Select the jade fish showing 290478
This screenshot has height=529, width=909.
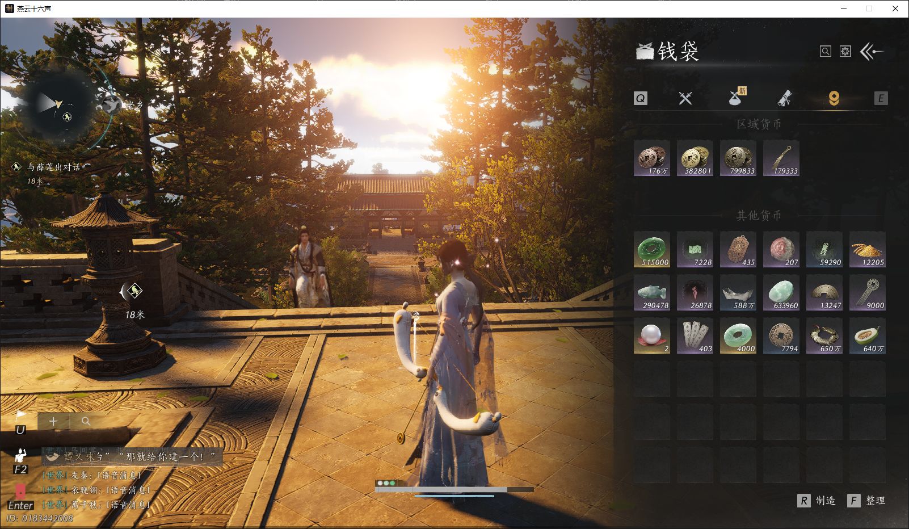pyautogui.click(x=652, y=292)
